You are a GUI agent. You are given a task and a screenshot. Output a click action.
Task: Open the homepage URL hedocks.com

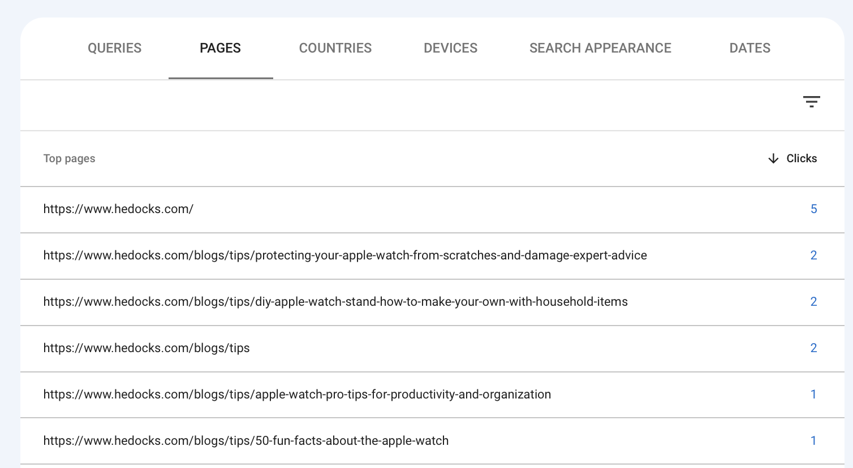click(x=118, y=209)
